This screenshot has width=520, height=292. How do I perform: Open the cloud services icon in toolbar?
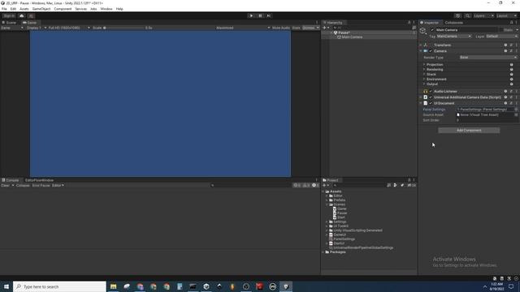[22, 15]
